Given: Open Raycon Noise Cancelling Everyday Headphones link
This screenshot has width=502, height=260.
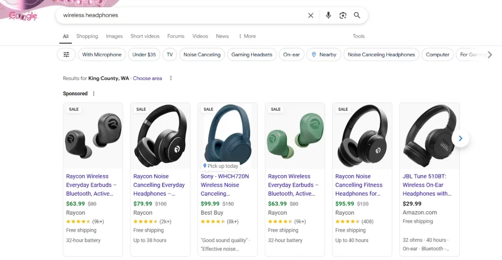Looking at the screenshot, I should (159, 185).
